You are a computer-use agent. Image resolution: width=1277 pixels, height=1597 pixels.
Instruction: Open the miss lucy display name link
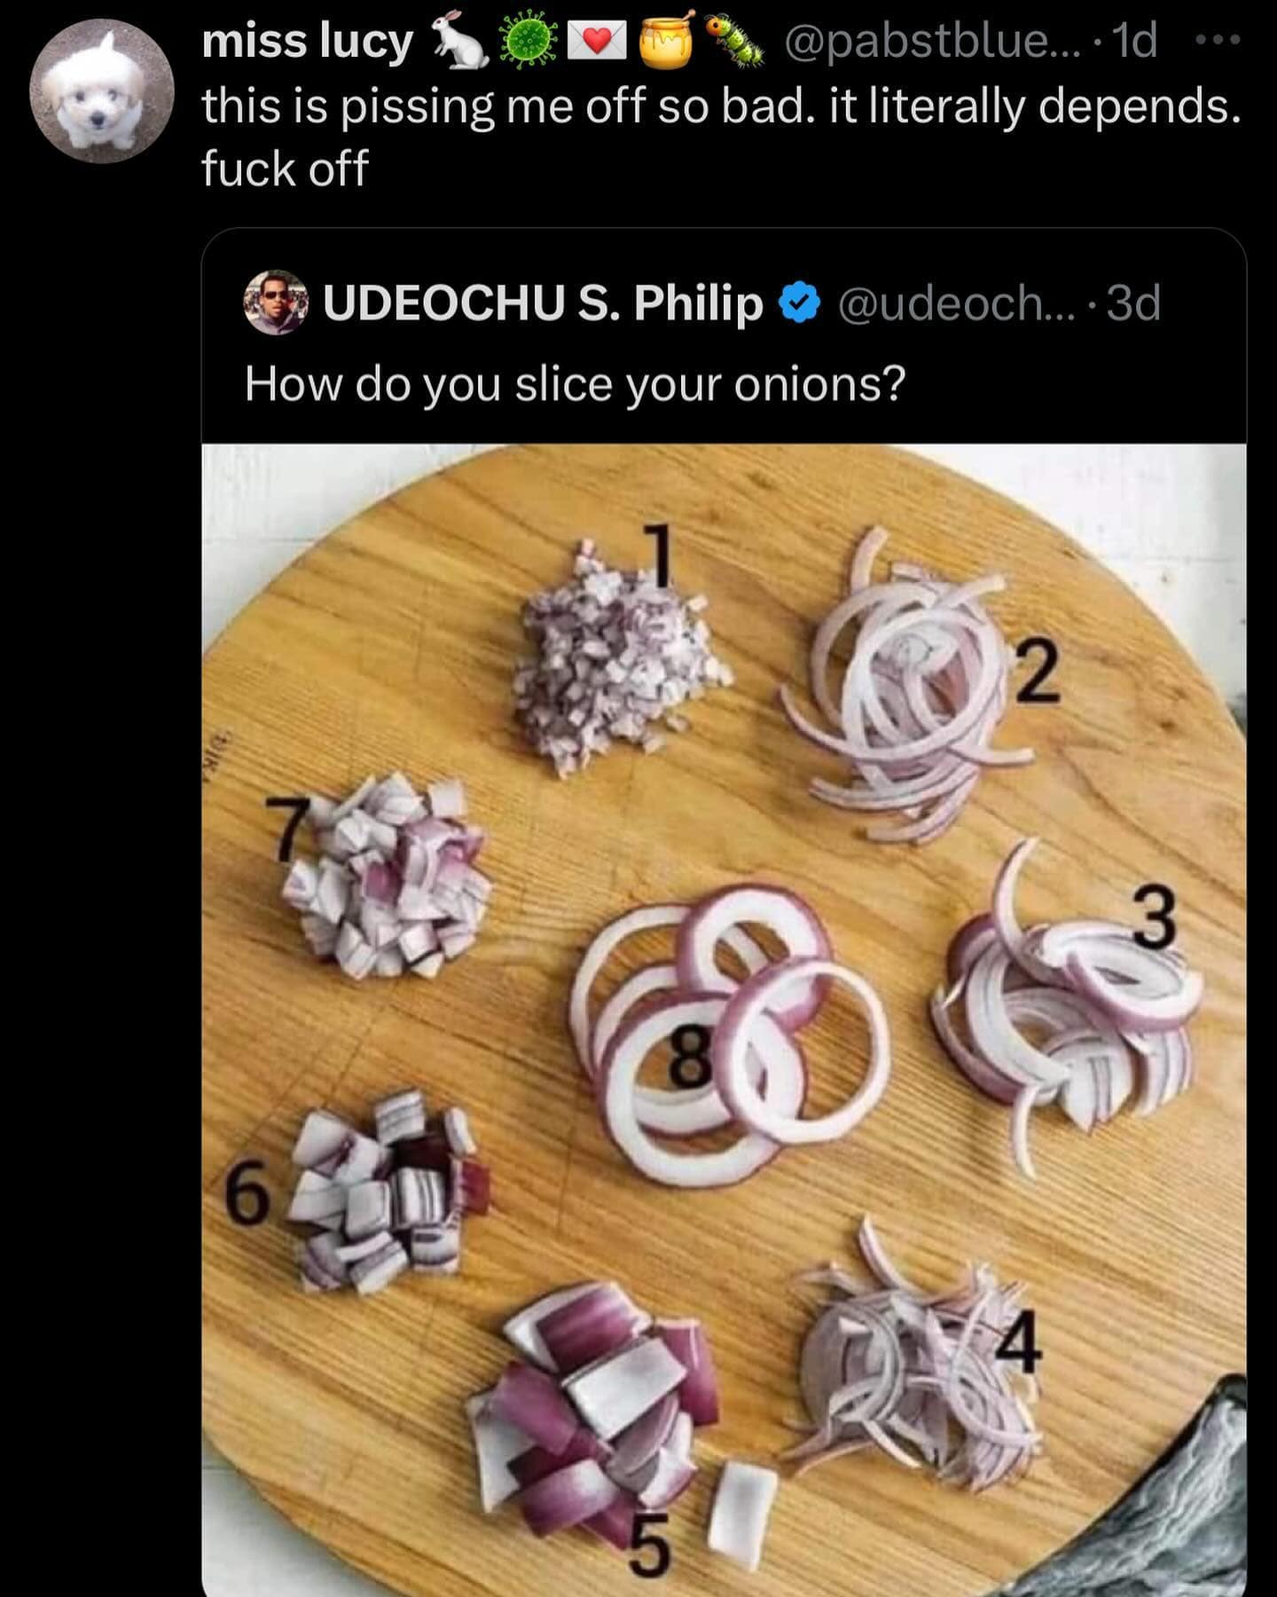tap(307, 42)
